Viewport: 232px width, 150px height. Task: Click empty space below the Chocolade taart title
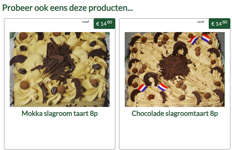(x=175, y=133)
